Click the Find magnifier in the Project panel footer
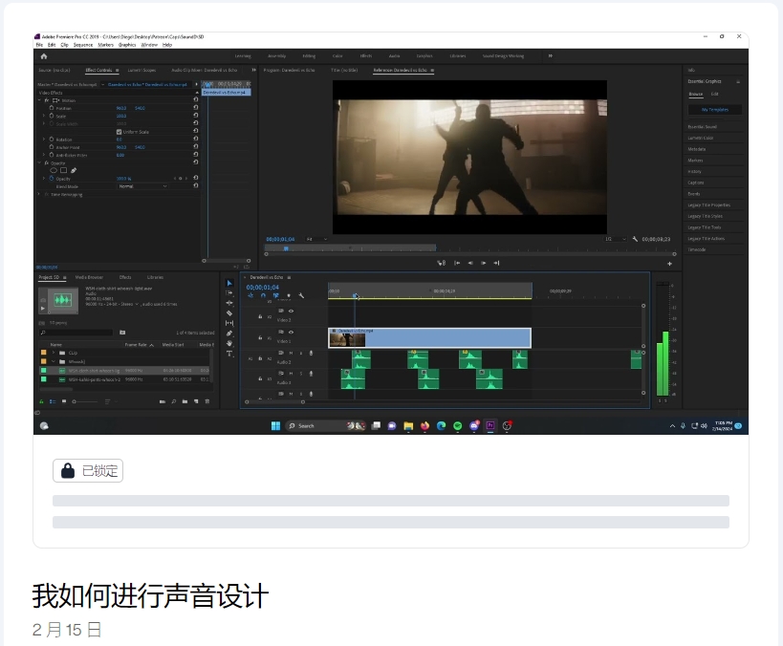The image size is (783, 646). [x=174, y=401]
